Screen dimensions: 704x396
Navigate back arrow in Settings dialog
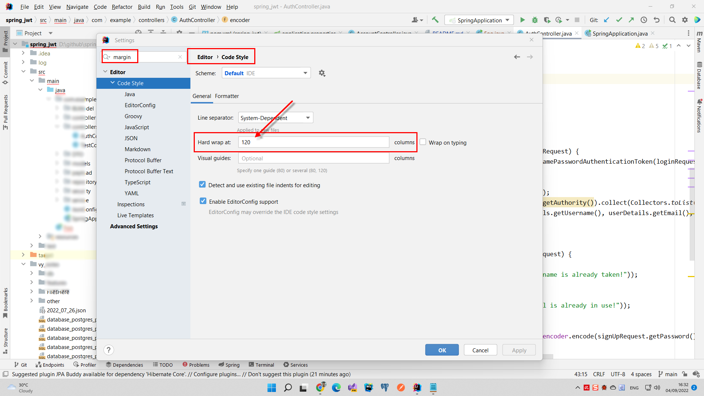[x=517, y=57]
